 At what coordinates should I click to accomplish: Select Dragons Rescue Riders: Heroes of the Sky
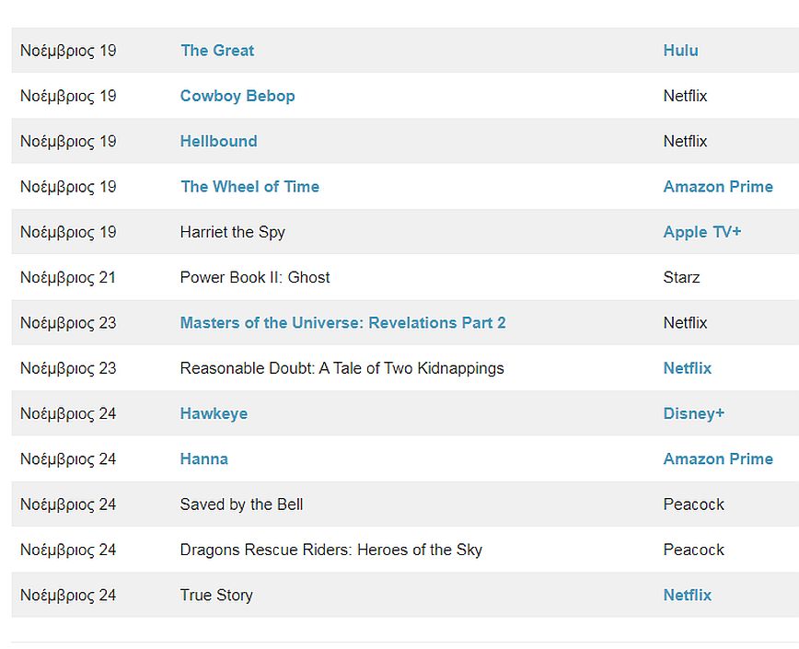(330, 550)
